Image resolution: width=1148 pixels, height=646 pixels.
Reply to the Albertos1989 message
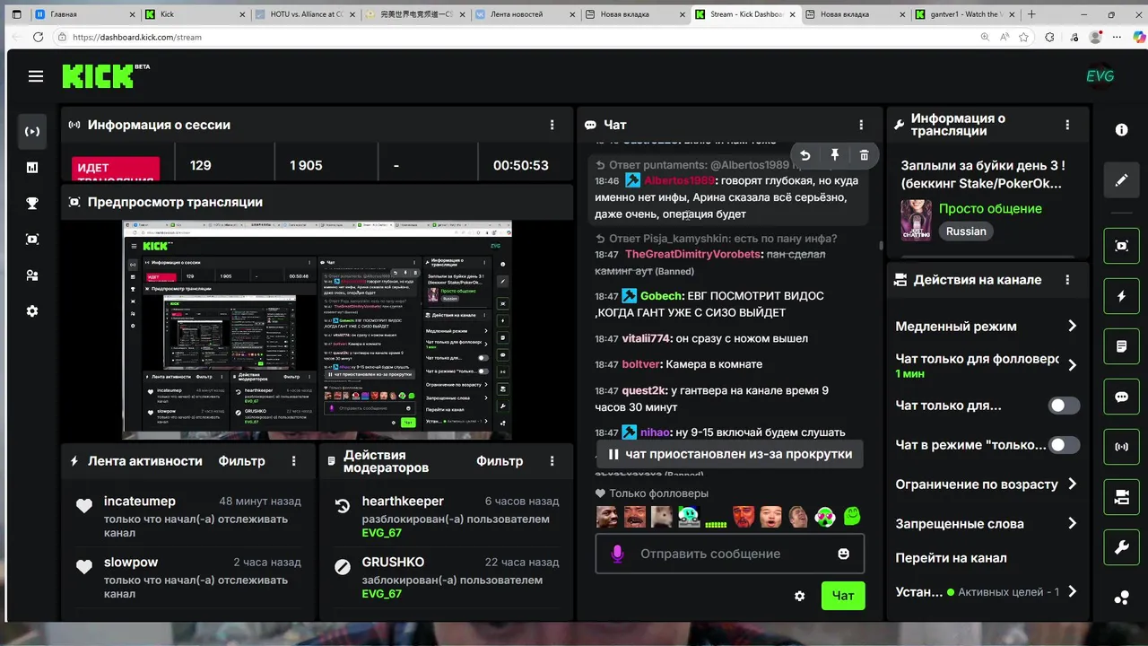point(805,155)
